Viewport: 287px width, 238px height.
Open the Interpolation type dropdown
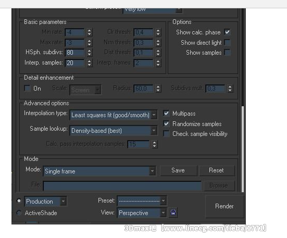coord(114,115)
